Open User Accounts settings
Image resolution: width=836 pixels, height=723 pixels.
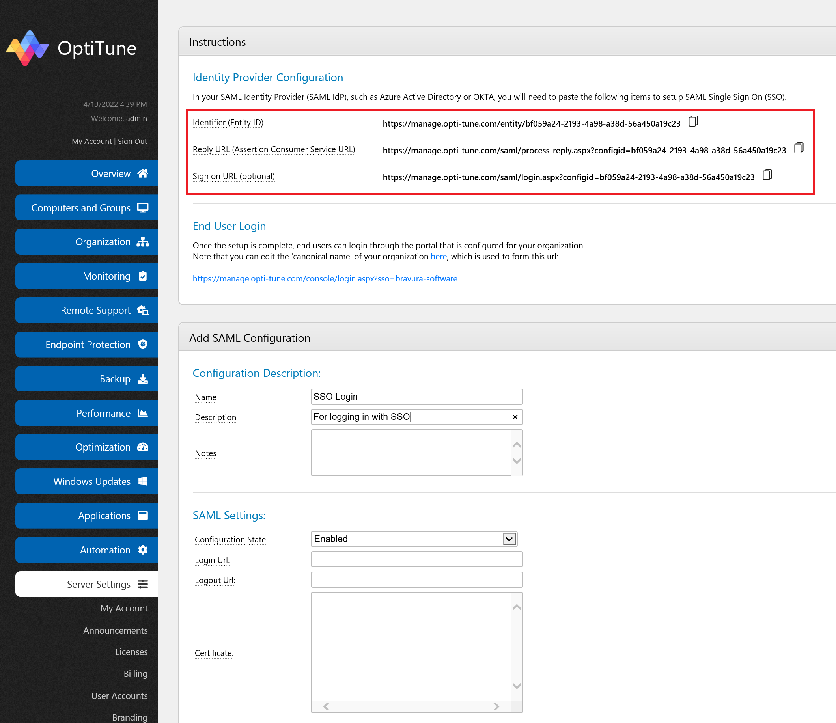pyautogui.click(x=119, y=696)
